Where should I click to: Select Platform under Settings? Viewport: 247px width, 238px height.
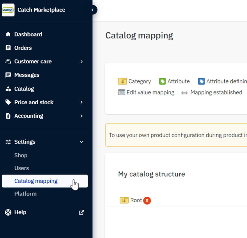(25, 194)
